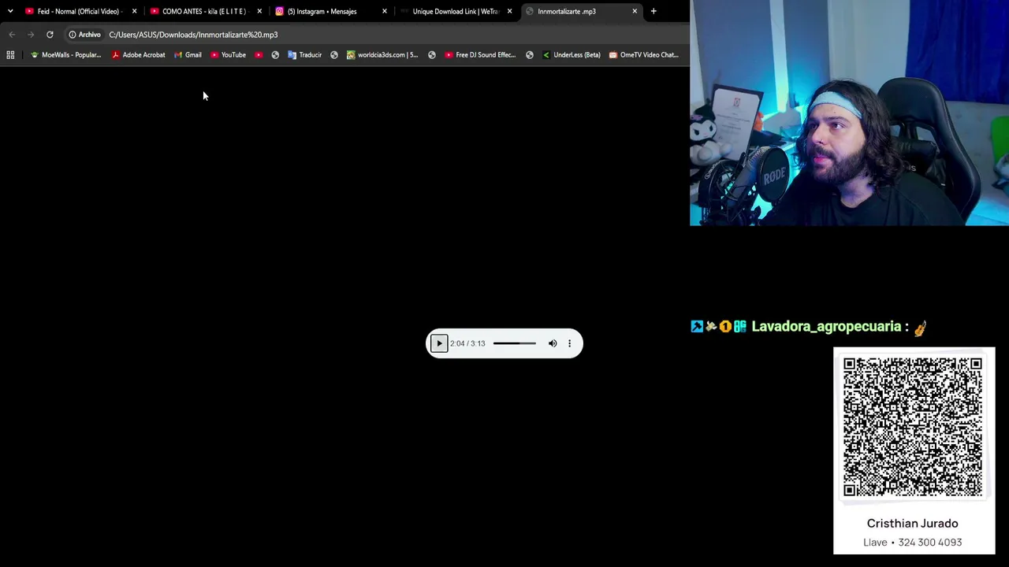The height and width of the screenshot is (567, 1009).
Task: Open the Traducir bookmark
Action: tap(304, 55)
